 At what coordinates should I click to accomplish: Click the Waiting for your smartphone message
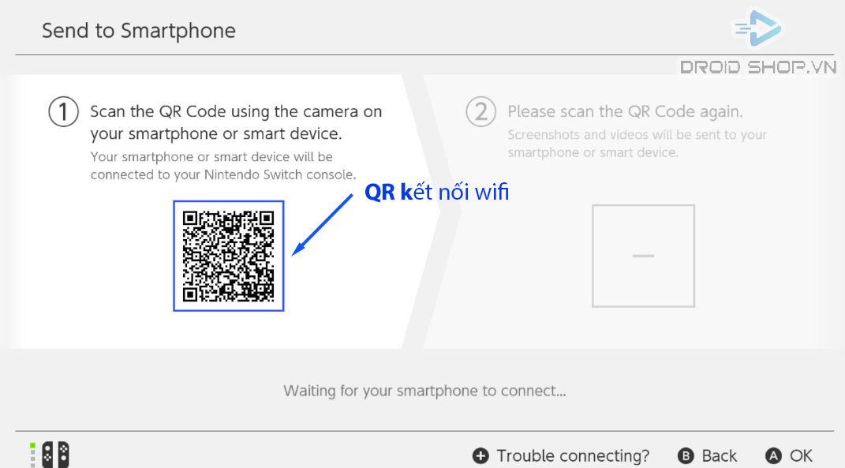point(424,391)
